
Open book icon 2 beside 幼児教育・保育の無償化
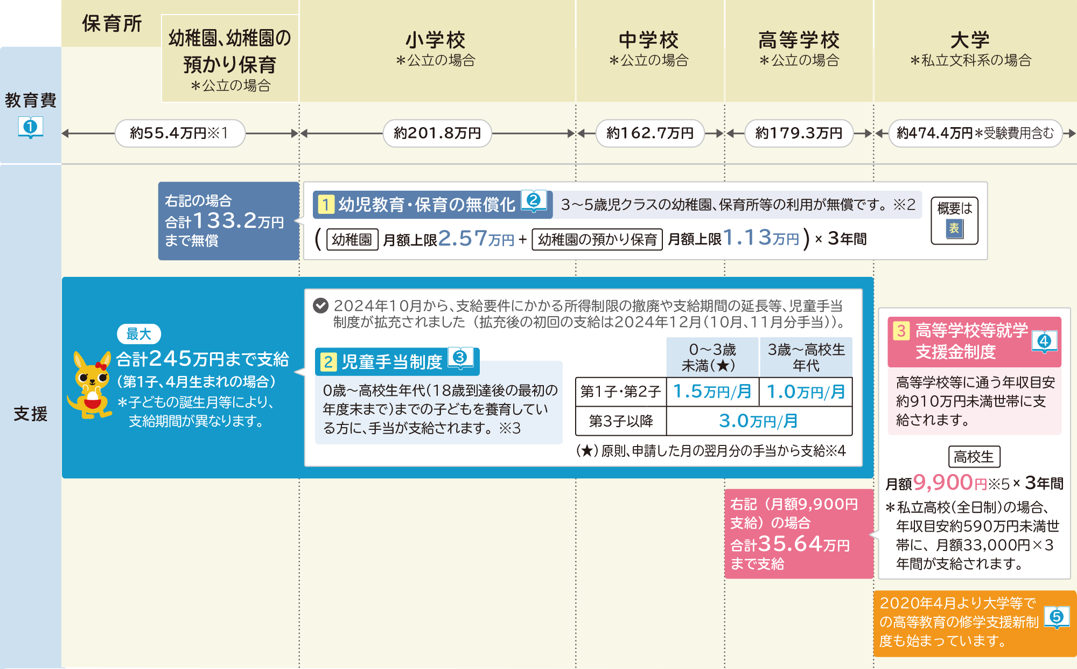[533, 201]
